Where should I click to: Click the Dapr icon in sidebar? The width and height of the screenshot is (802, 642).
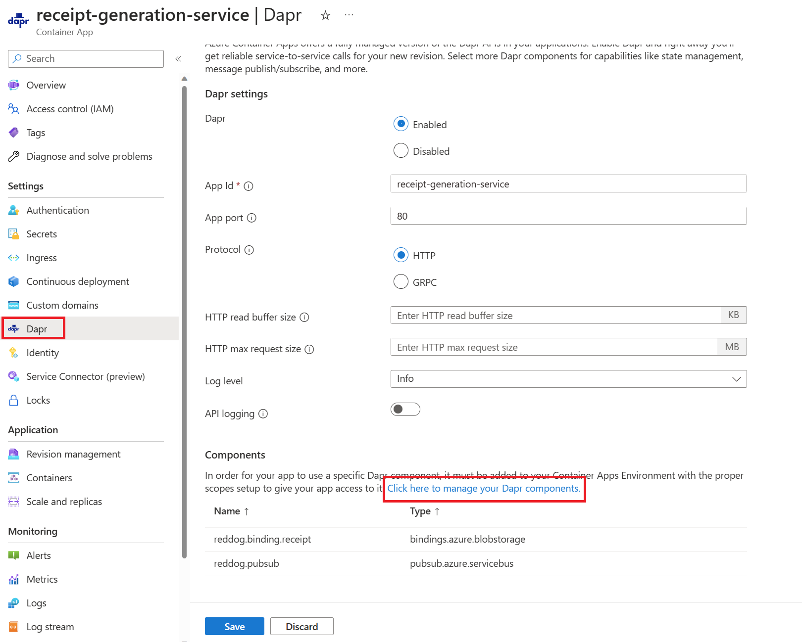click(14, 329)
